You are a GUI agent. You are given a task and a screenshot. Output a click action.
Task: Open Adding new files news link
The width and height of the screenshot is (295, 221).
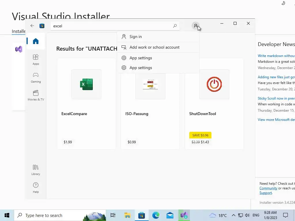(x=276, y=77)
